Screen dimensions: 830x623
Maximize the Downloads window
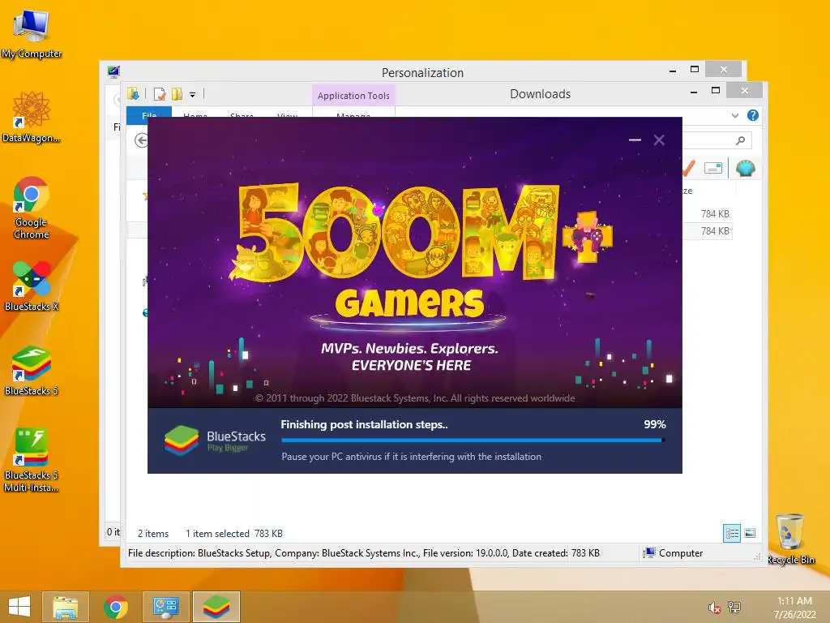coord(716,91)
